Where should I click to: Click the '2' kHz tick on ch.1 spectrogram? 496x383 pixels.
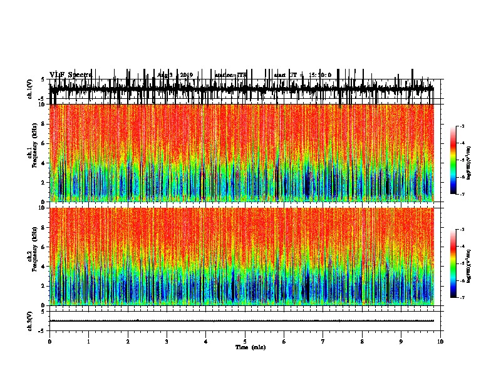43,182
